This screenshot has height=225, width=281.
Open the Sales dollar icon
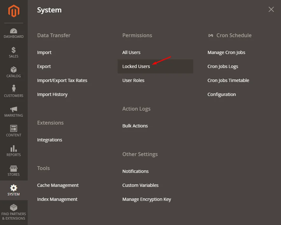tap(14, 50)
